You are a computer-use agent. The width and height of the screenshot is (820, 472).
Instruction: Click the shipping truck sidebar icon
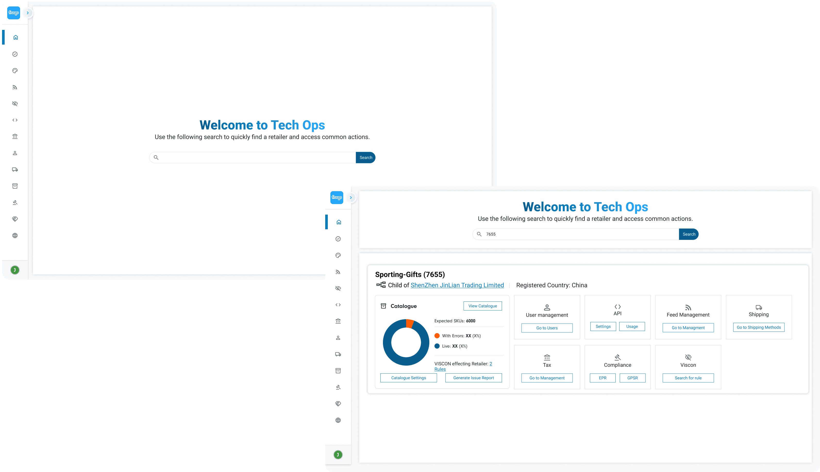[x=15, y=170]
